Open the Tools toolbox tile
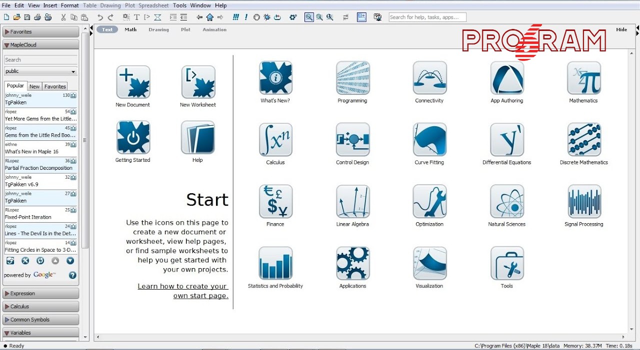The image size is (640, 350). 507,263
